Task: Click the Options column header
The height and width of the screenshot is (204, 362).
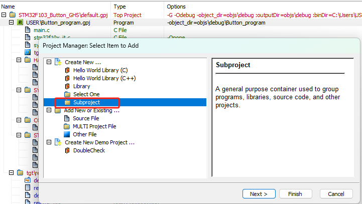Action: (178, 7)
